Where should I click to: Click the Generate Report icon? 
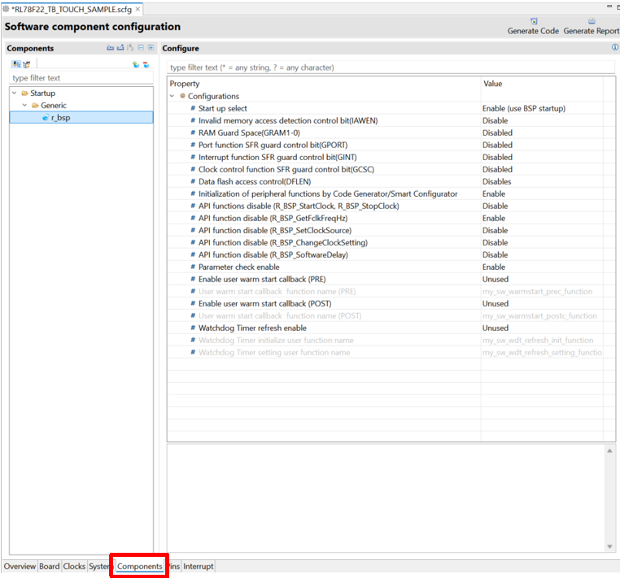(592, 21)
